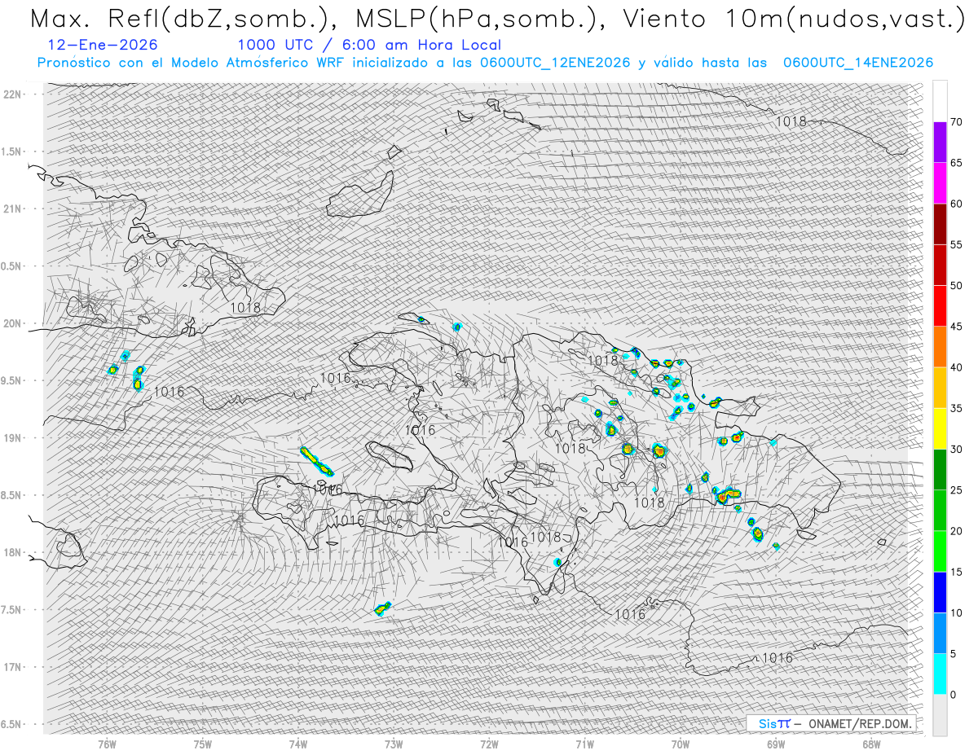Viewport: 978px width, 755px height.
Task: Click the '76W' longitude axis label
Action: click(107, 744)
